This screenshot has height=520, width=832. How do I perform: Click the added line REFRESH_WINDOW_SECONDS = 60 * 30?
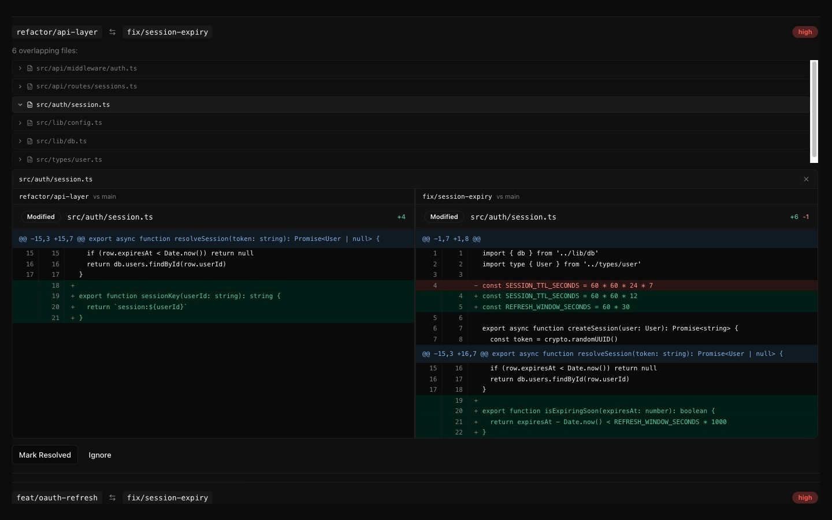coord(616,307)
